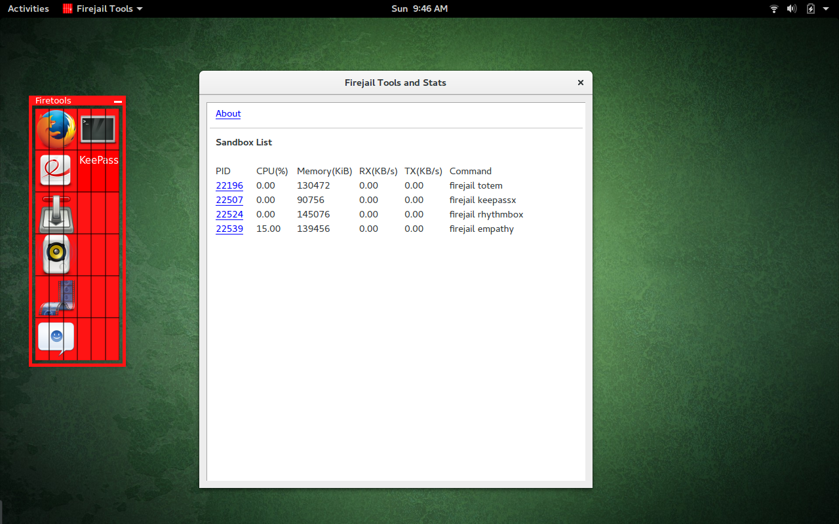Open the sandboxed terminal icon
The image size is (839, 524).
click(98, 129)
